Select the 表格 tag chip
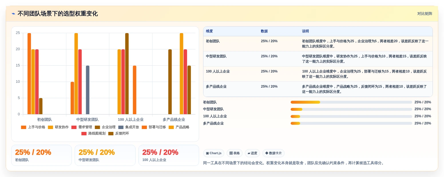 coord(235,153)
